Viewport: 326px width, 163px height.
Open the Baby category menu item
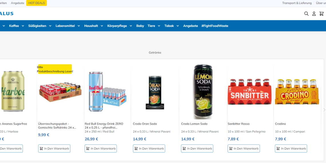tap(140, 26)
